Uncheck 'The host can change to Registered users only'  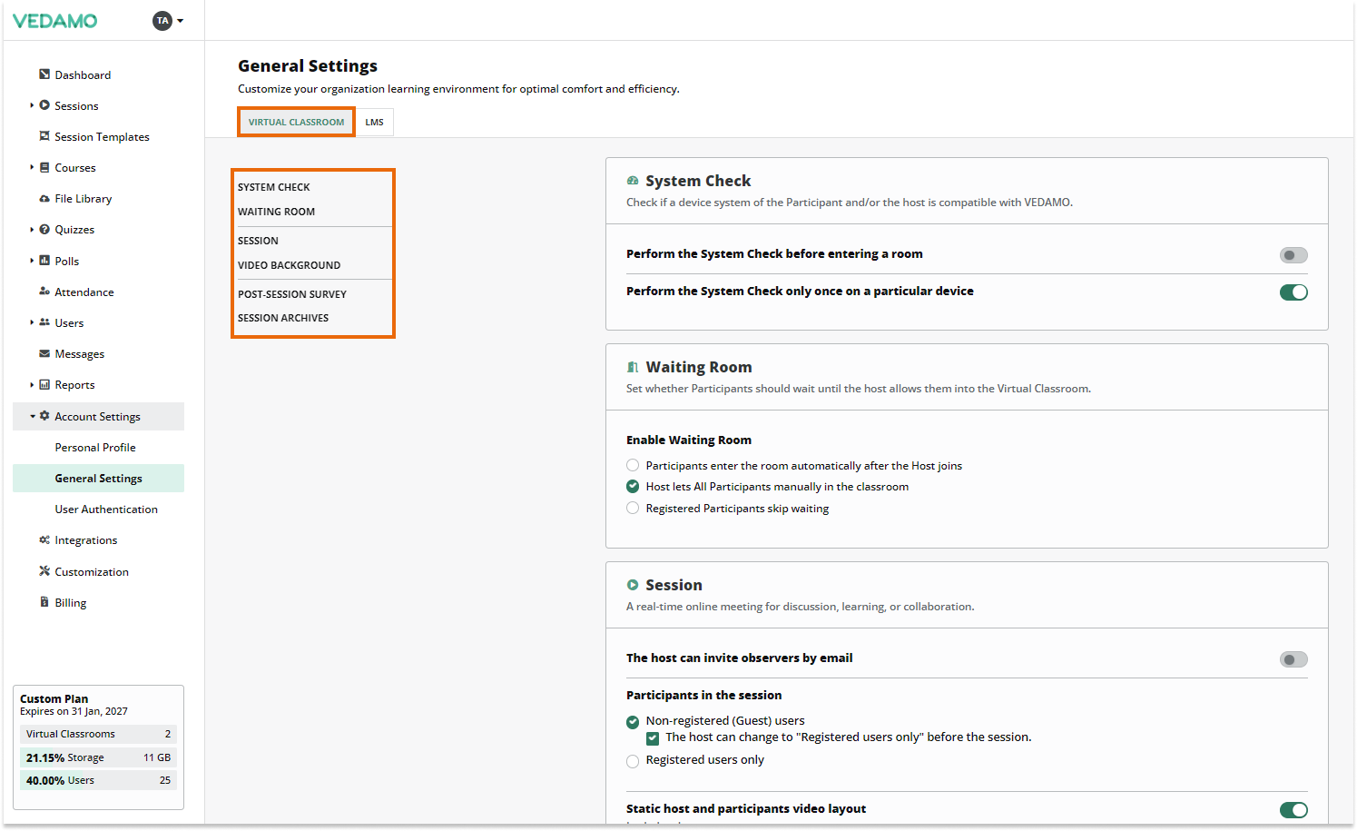653,737
